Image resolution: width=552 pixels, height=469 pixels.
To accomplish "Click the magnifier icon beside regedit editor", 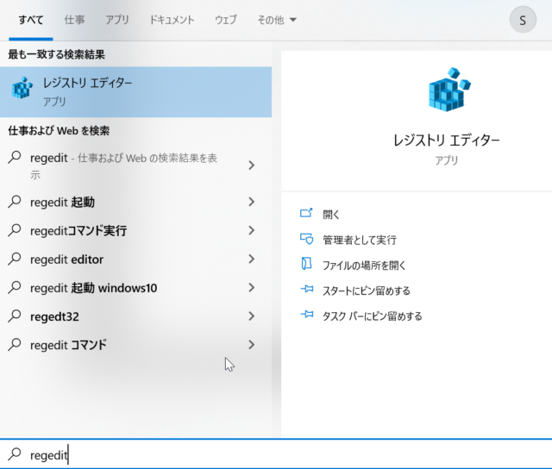I will click(x=15, y=260).
